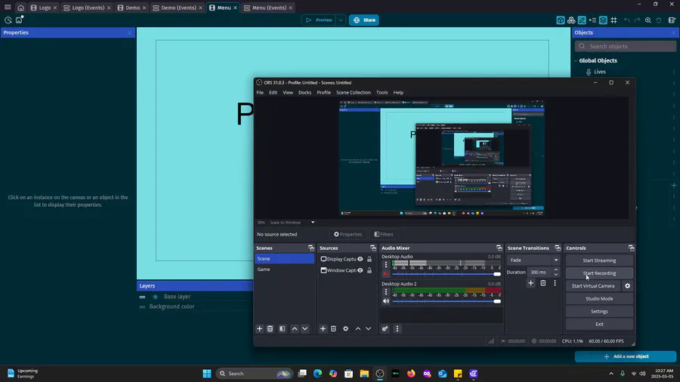Pop out the Audio Mixer dock panel

coord(499,248)
